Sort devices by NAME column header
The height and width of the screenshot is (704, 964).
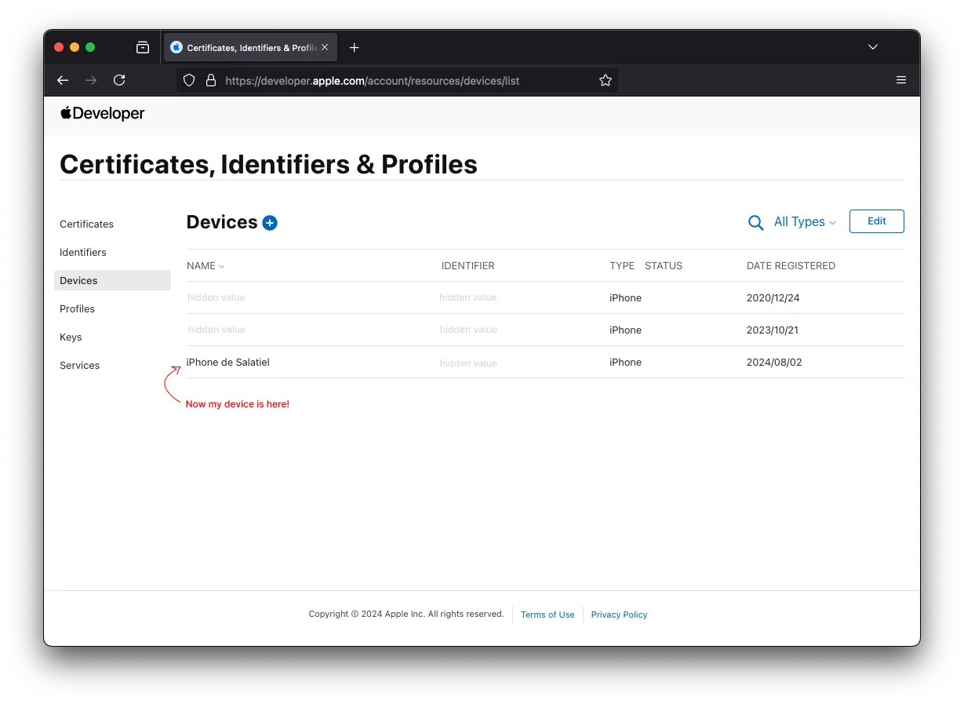click(x=206, y=266)
